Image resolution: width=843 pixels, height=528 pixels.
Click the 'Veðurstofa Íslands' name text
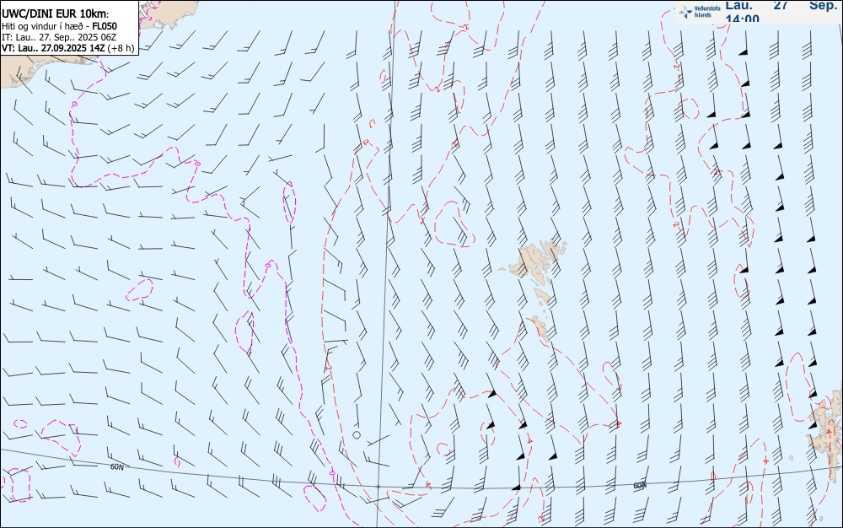click(x=707, y=12)
